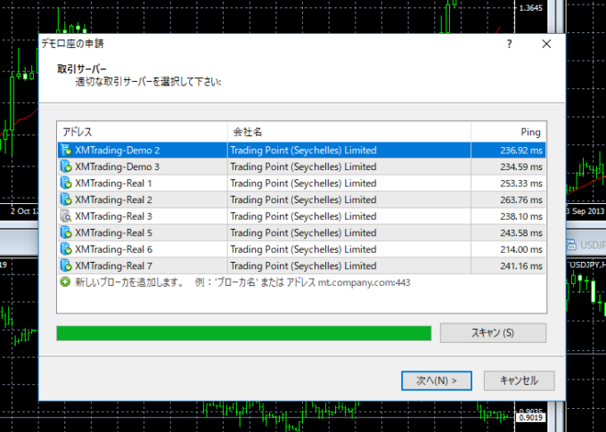Click the XMTrading-Real 5 server icon
The width and height of the screenshot is (606, 432).
point(65,232)
